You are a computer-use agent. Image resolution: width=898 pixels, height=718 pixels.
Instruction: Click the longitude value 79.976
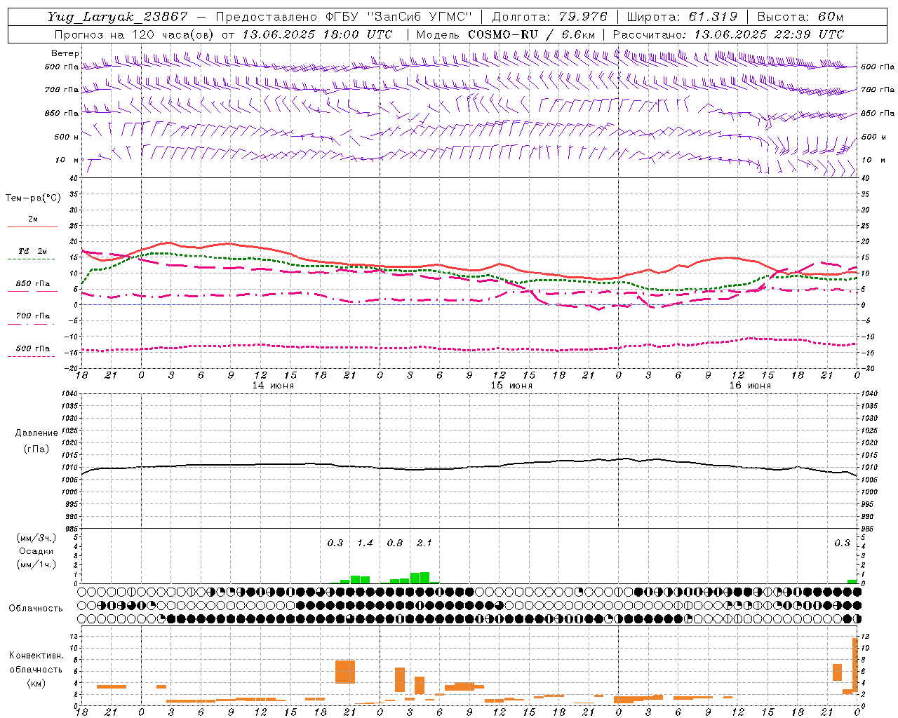tap(583, 17)
